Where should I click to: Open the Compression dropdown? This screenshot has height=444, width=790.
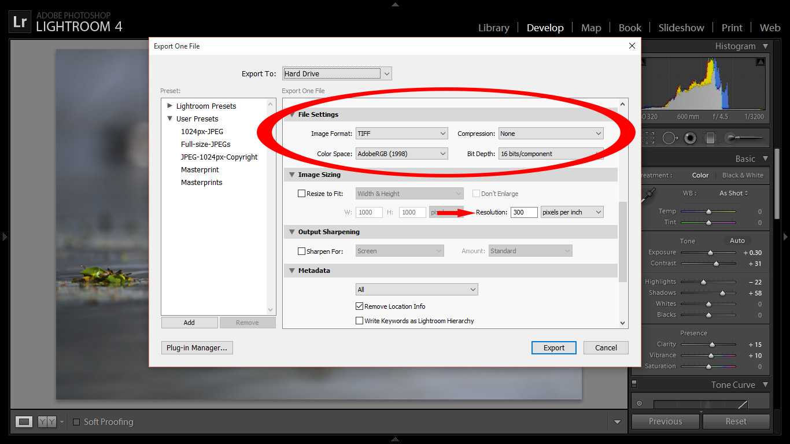point(551,134)
